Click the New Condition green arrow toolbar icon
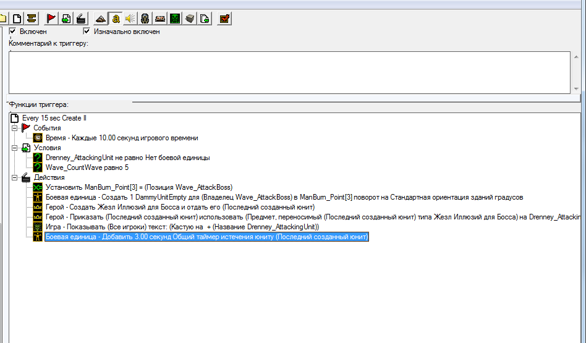The image size is (586, 343). 66,19
